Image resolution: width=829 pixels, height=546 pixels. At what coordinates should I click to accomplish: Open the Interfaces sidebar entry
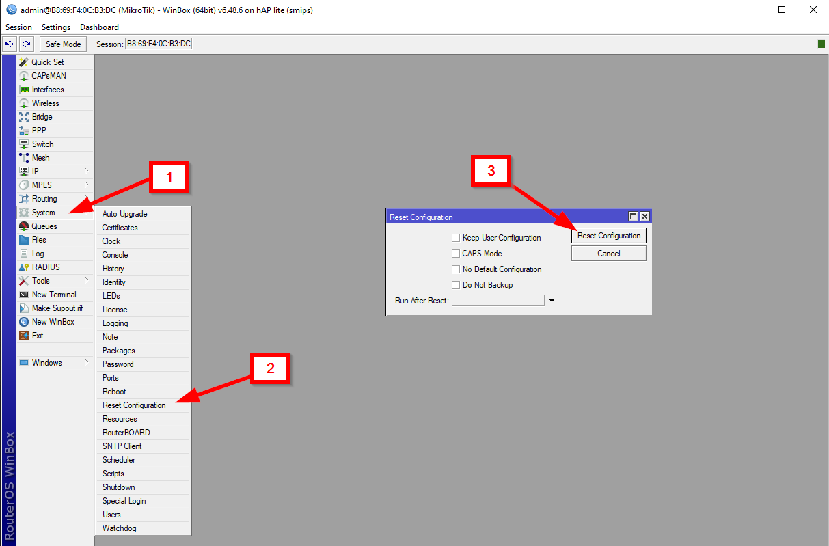click(x=55, y=90)
